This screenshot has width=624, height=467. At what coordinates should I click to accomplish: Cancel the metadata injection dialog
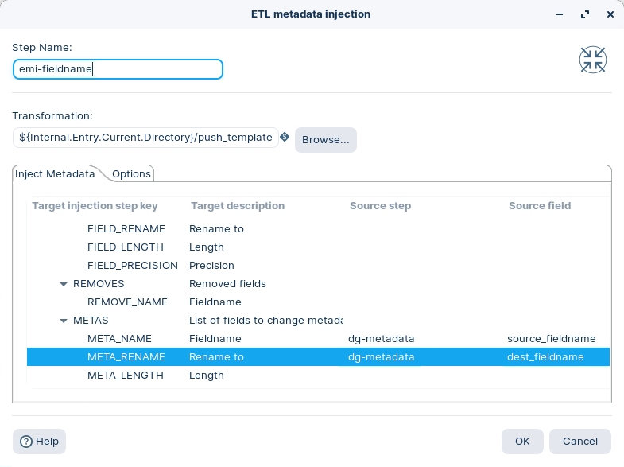579,441
